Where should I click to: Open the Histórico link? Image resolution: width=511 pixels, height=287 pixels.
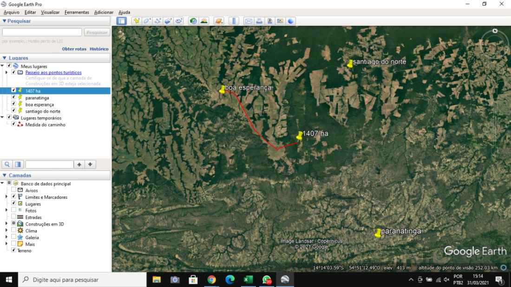click(x=99, y=49)
